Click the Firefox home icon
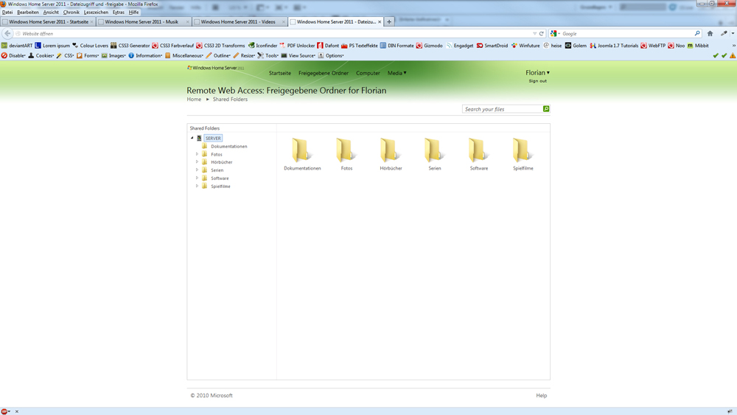The width and height of the screenshot is (737, 415). [710, 33]
